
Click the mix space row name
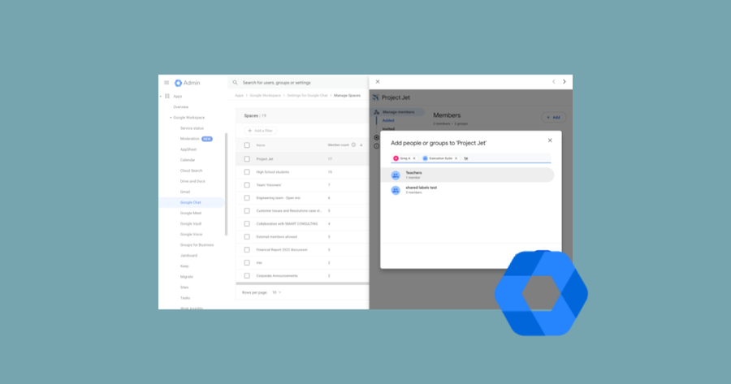(259, 263)
